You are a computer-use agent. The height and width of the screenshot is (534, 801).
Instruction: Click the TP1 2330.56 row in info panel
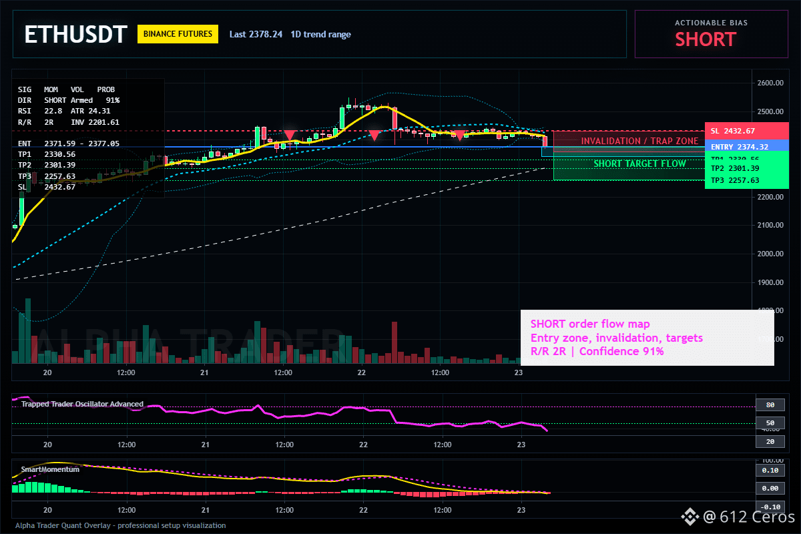click(x=47, y=154)
